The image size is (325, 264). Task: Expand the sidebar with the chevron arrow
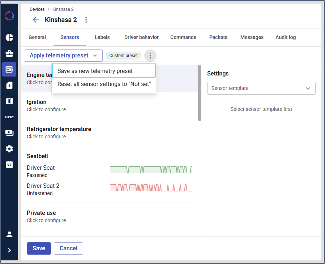(9, 250)
